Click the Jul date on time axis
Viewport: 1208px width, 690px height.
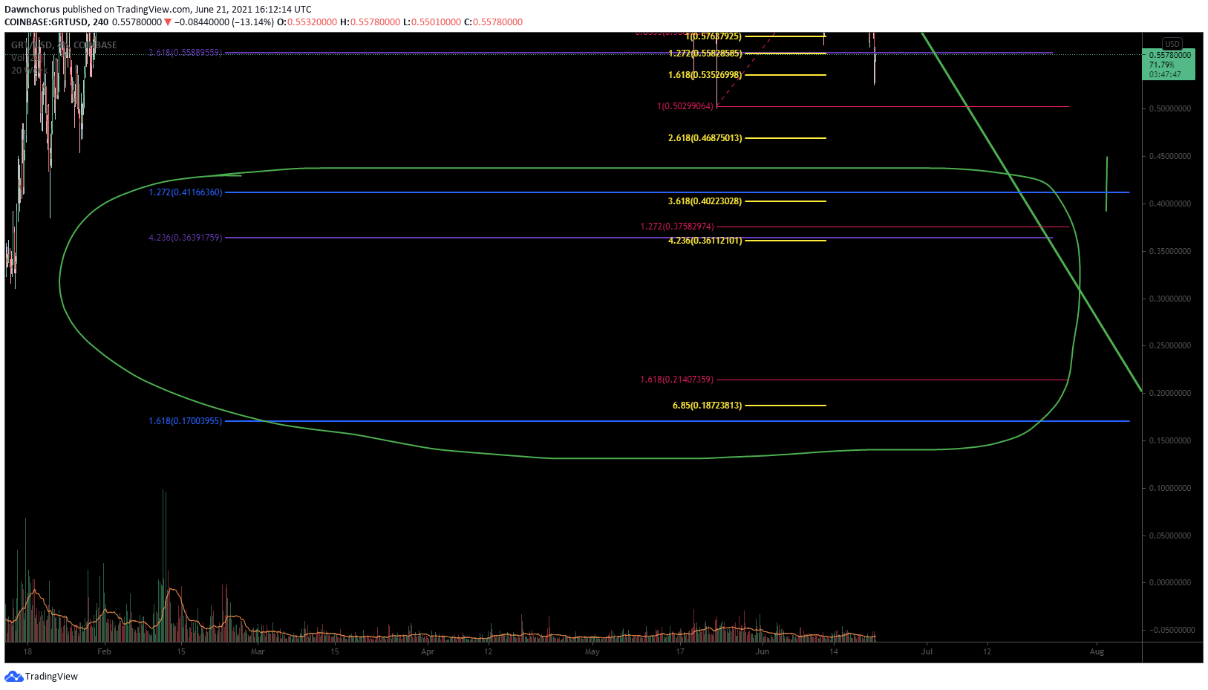(x=927, y=651)
